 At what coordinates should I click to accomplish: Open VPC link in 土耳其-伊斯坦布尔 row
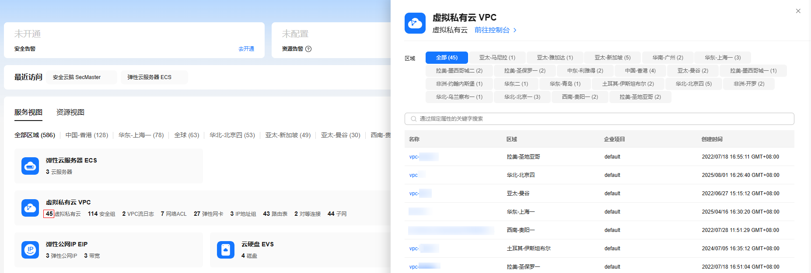[x=424, y=249]
